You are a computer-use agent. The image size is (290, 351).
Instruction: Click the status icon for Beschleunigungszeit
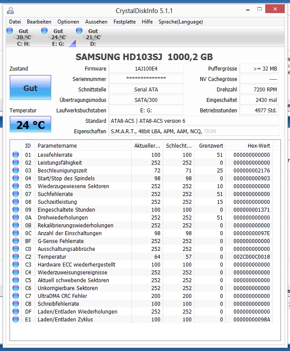16,170
